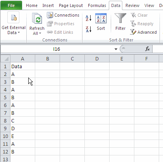
Task: Select cell A3 containing B
Action: [x=22, y=82]
